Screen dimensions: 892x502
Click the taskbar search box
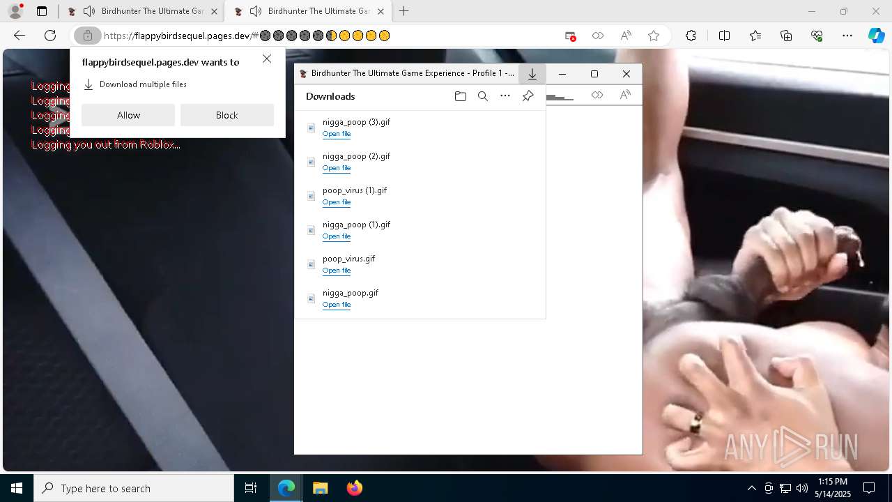[134, 488]
